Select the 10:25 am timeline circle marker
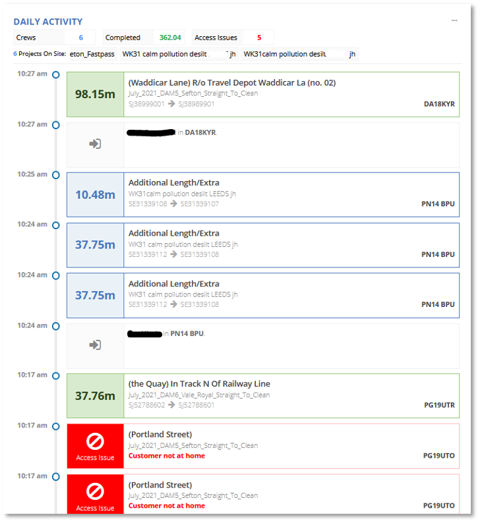The width and height of the screenshot is (480, 523). pos(56,175)
